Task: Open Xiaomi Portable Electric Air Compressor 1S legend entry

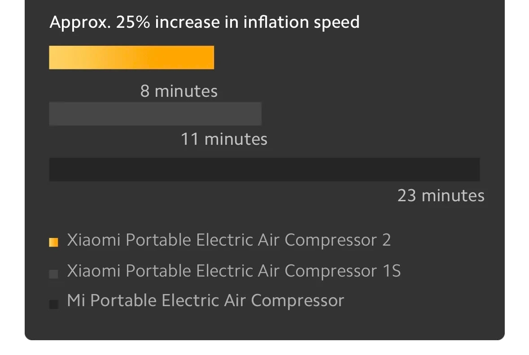Action: click(x=233, y=271)
